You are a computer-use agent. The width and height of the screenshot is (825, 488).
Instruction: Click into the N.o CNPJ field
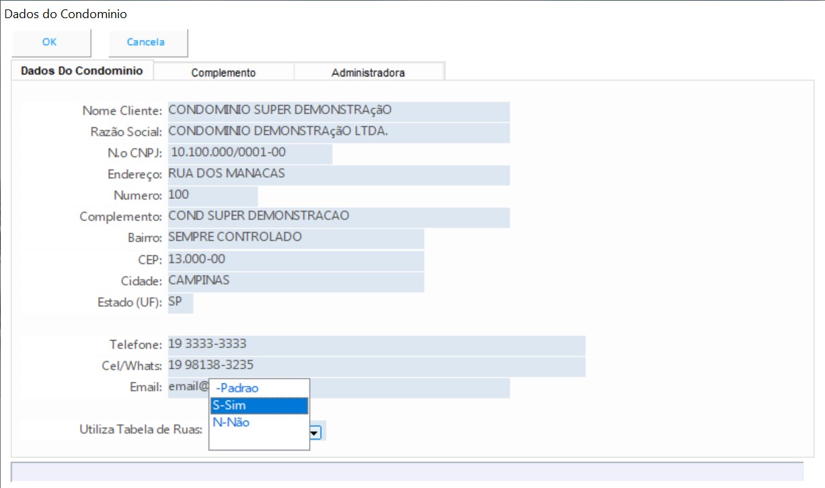(249, 153)
